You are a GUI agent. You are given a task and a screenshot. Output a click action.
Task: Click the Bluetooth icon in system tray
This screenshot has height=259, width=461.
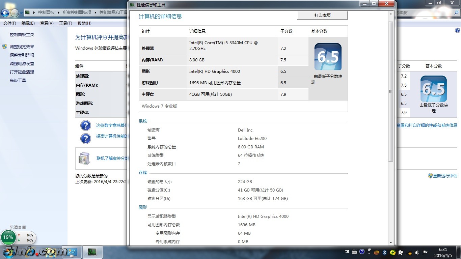(384, 252)
